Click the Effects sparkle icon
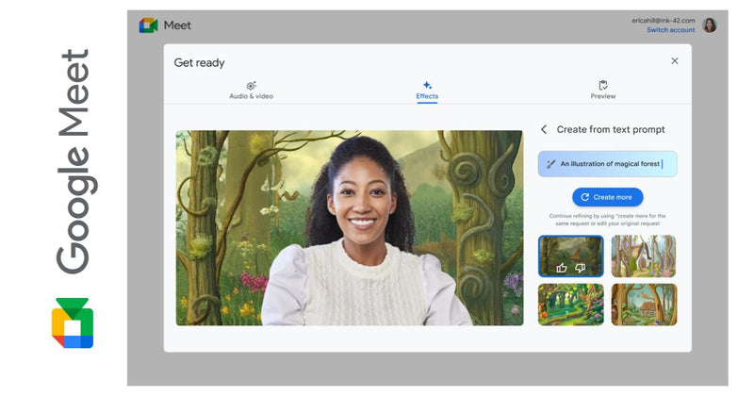754x396 pixels. point(427,85)
